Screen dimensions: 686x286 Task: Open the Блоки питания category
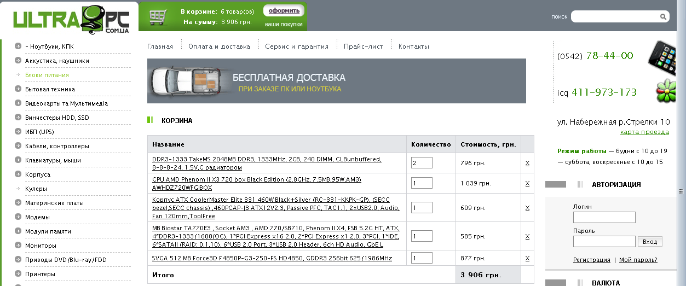point(47,75)
